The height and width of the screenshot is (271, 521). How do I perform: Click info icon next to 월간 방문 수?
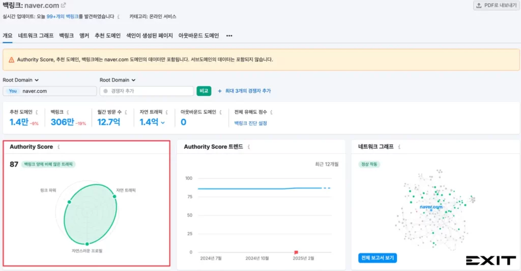(x=126, y=113)
